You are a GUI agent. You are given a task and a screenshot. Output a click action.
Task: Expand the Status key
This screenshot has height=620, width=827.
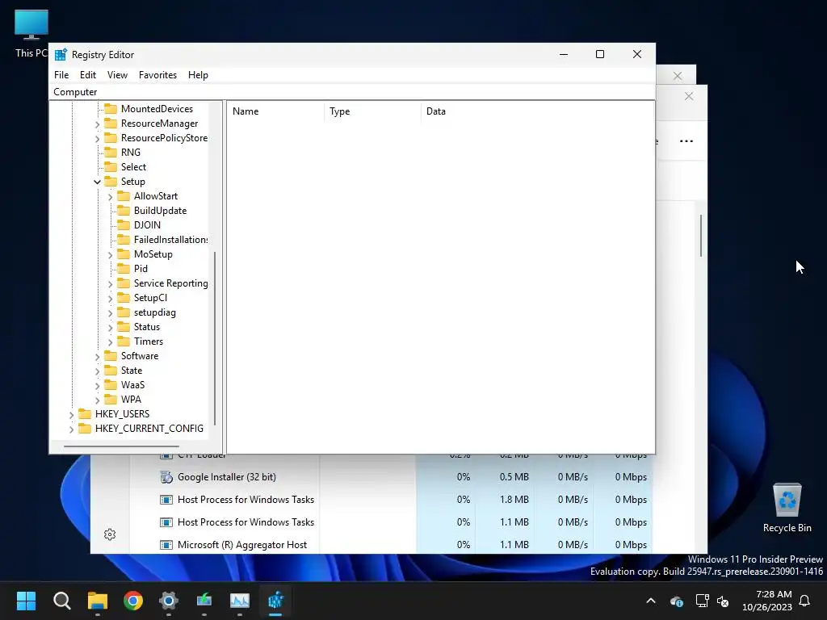click(110, 328)
